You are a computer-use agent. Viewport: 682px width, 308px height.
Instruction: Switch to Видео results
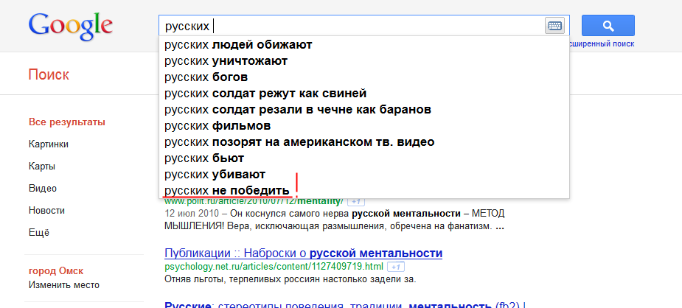point(43,189)
